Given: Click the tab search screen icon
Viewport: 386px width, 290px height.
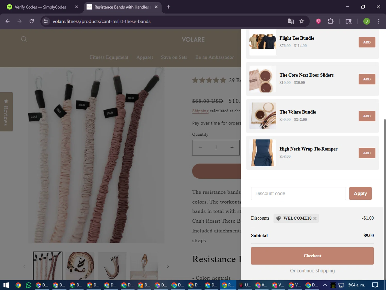Looking at the screenshot, I should 348,21.
